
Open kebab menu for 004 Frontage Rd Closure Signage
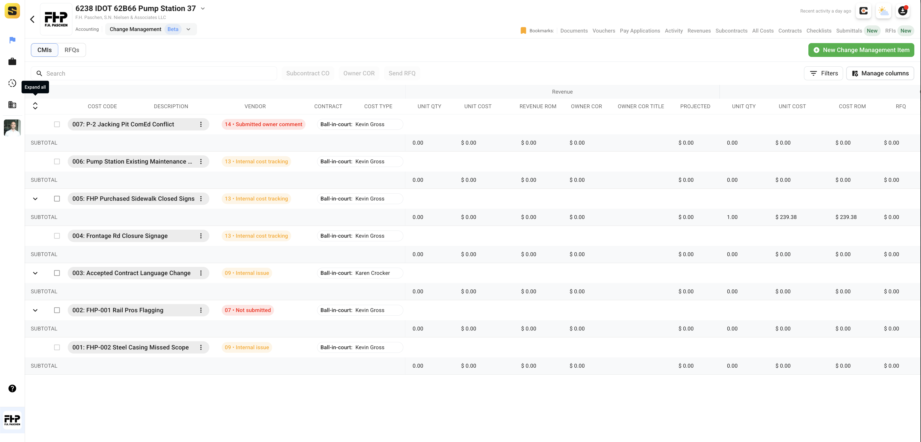click(x=201, y=236)
